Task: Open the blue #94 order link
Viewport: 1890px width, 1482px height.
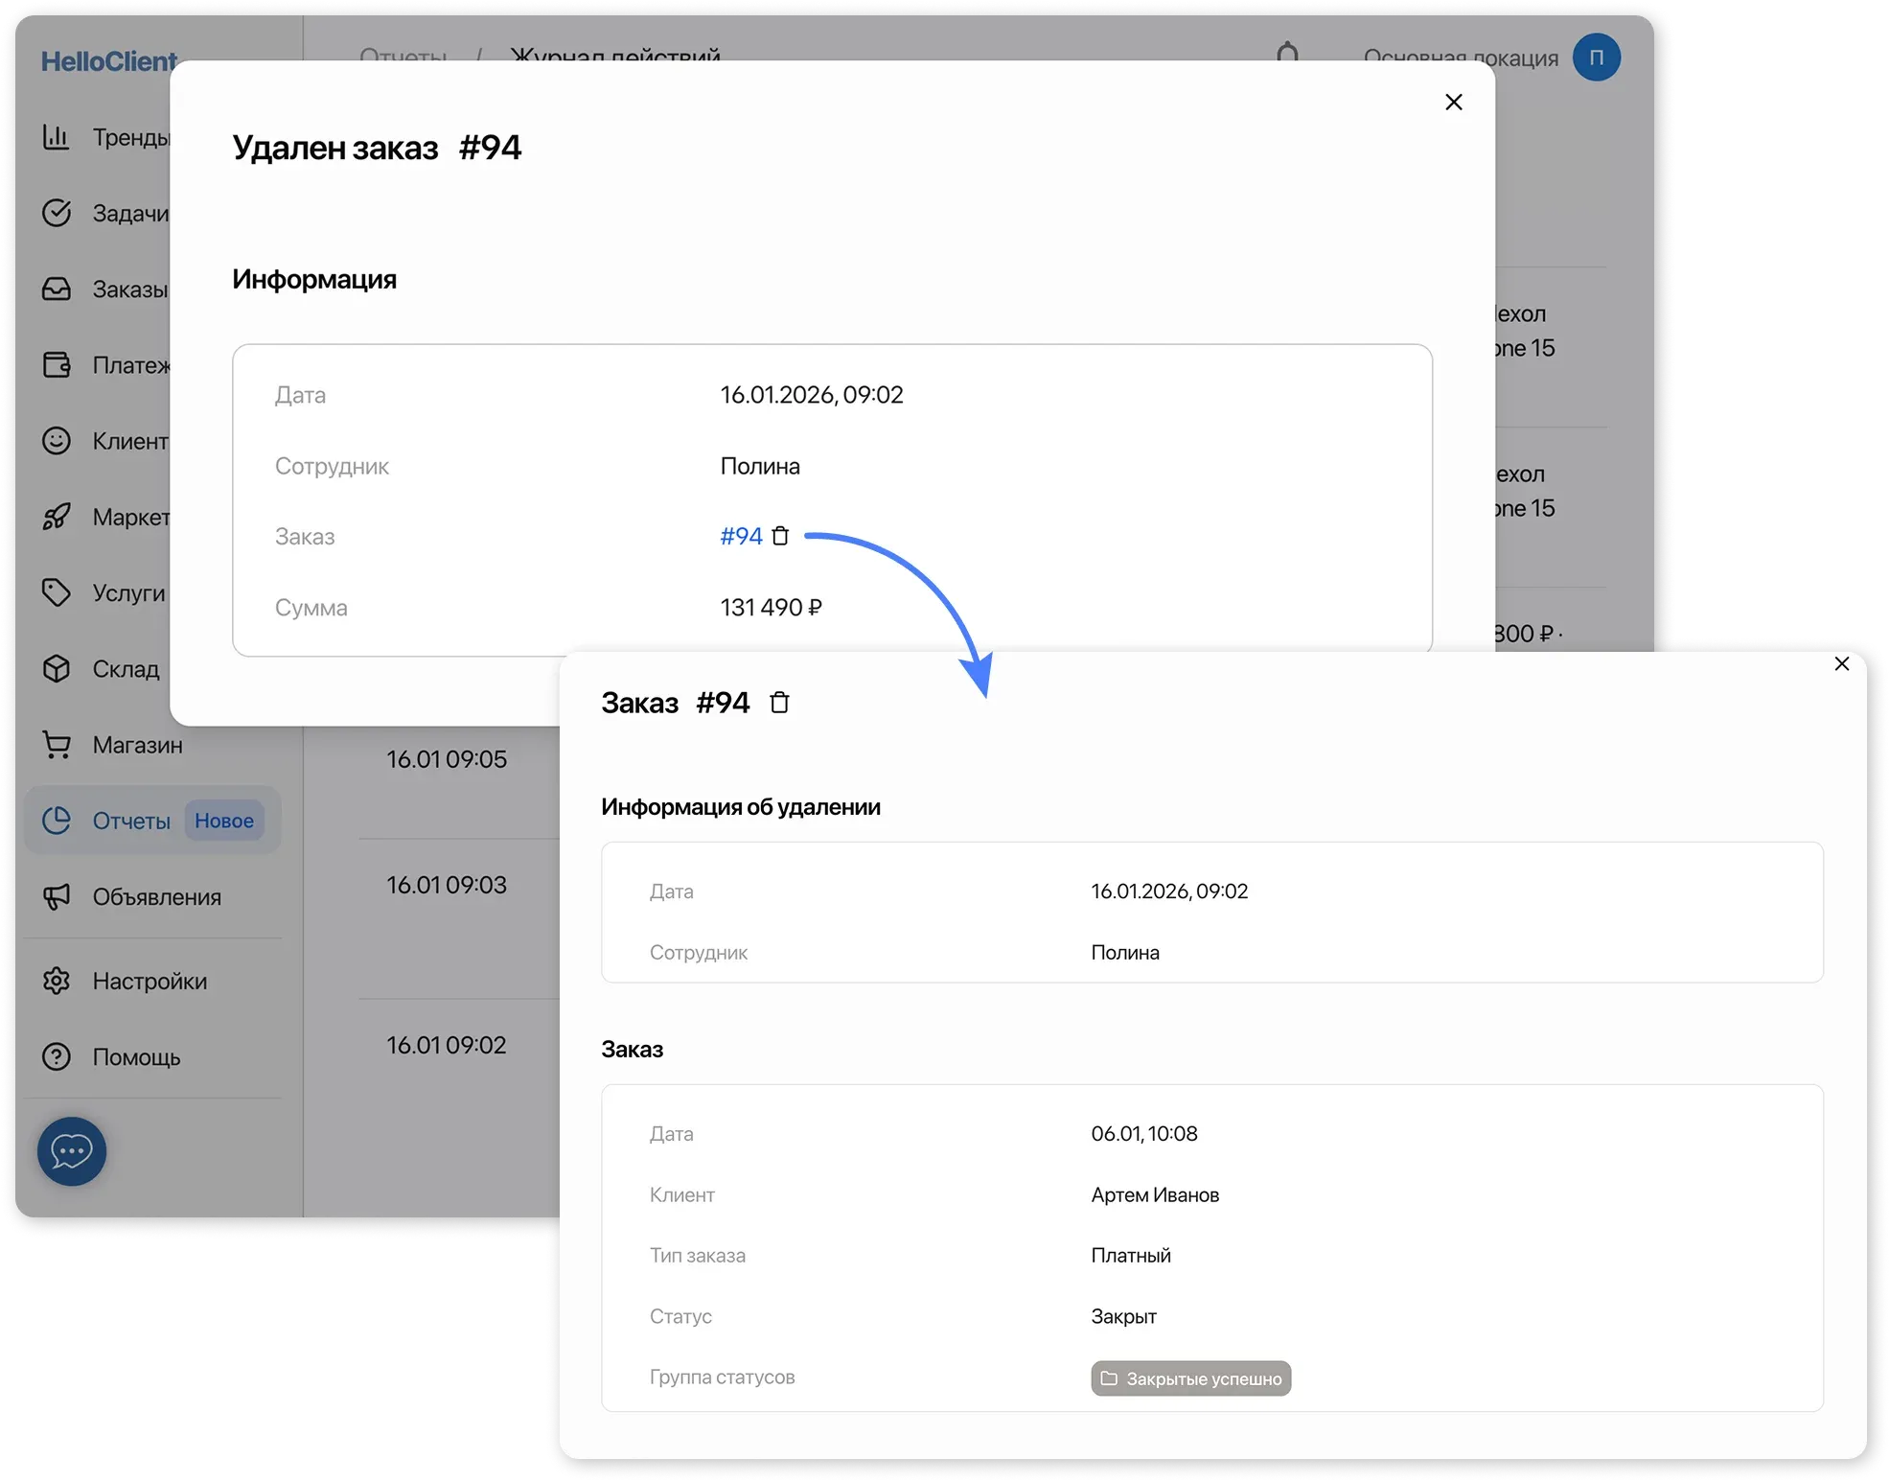Action: [741, 537]
